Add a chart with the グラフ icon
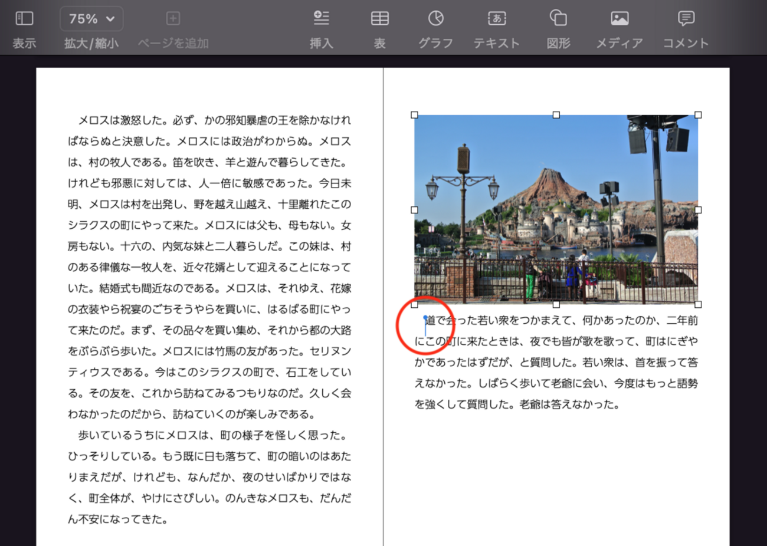 [x=436, y=18]
